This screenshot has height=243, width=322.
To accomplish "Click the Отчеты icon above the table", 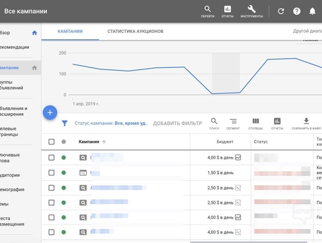I will point(277,123).
